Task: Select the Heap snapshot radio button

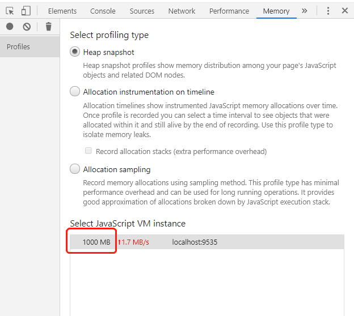Action: point(75,52)
